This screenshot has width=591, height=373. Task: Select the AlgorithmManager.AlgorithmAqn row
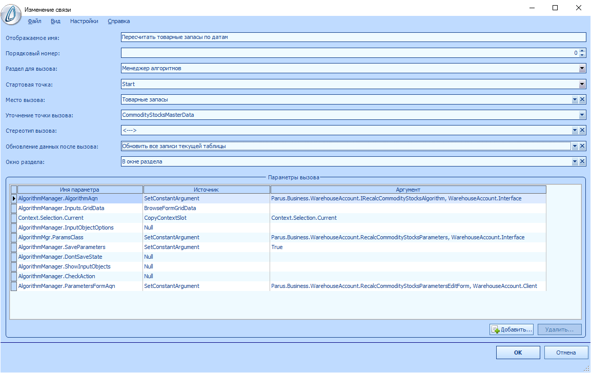pos(278,198)
